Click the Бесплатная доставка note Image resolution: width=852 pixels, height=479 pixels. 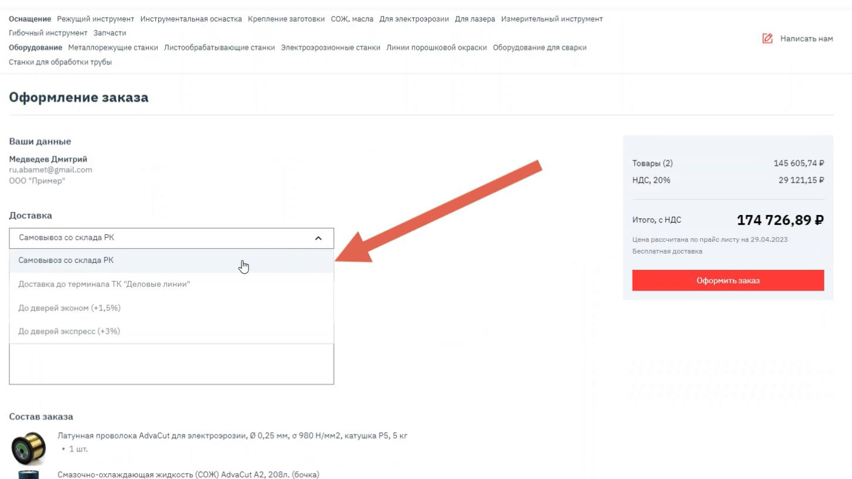(x=667, y=251)
